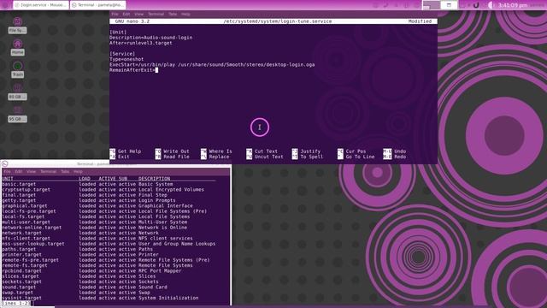This screenshot has height=308, width=547.
Task: Click the cryptsetup.target row in the unit list
Action: (103, 190)
